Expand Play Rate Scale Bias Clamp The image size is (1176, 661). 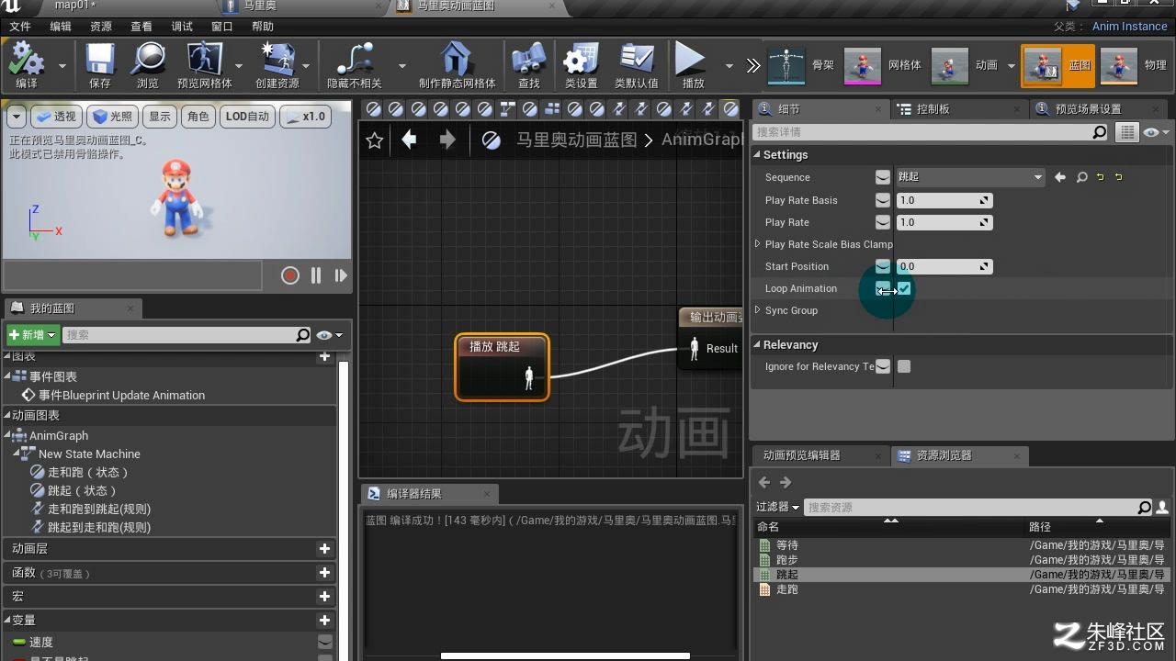[x=758, y=244]
